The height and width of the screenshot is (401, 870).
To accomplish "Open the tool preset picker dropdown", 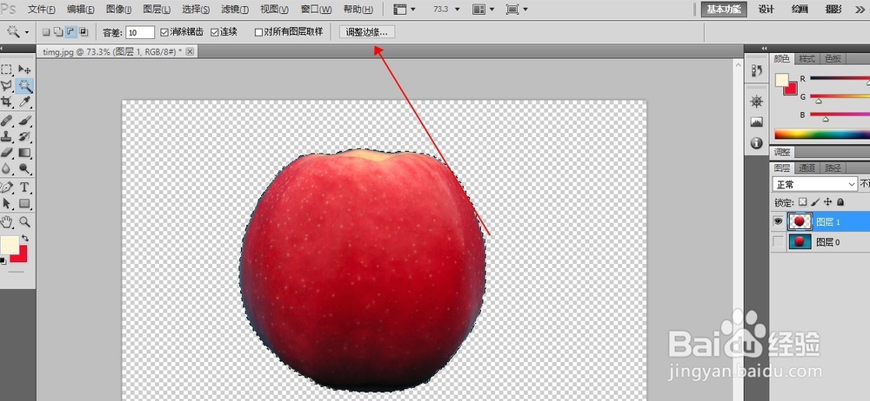I will pos(27,33).
